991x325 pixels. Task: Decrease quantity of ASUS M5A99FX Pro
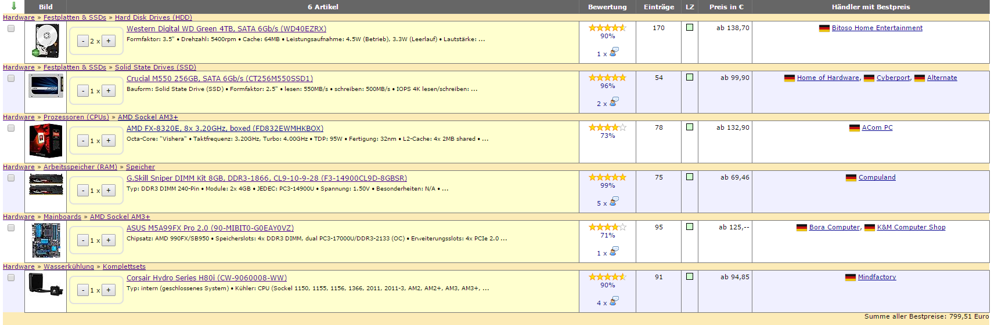pos(83,240)
